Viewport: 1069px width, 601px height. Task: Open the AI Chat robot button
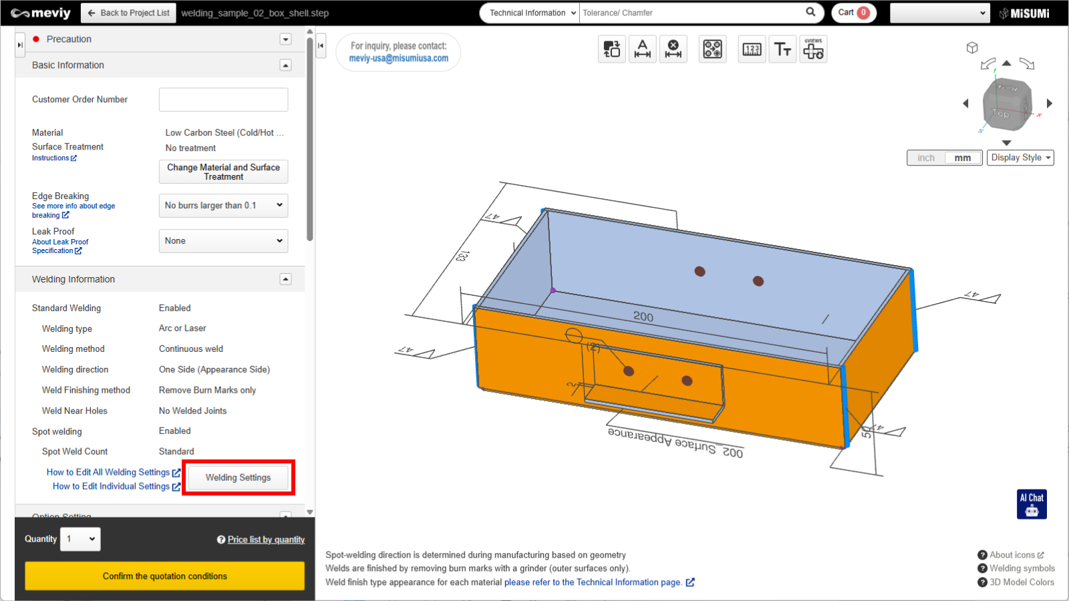click(1032, 504)
